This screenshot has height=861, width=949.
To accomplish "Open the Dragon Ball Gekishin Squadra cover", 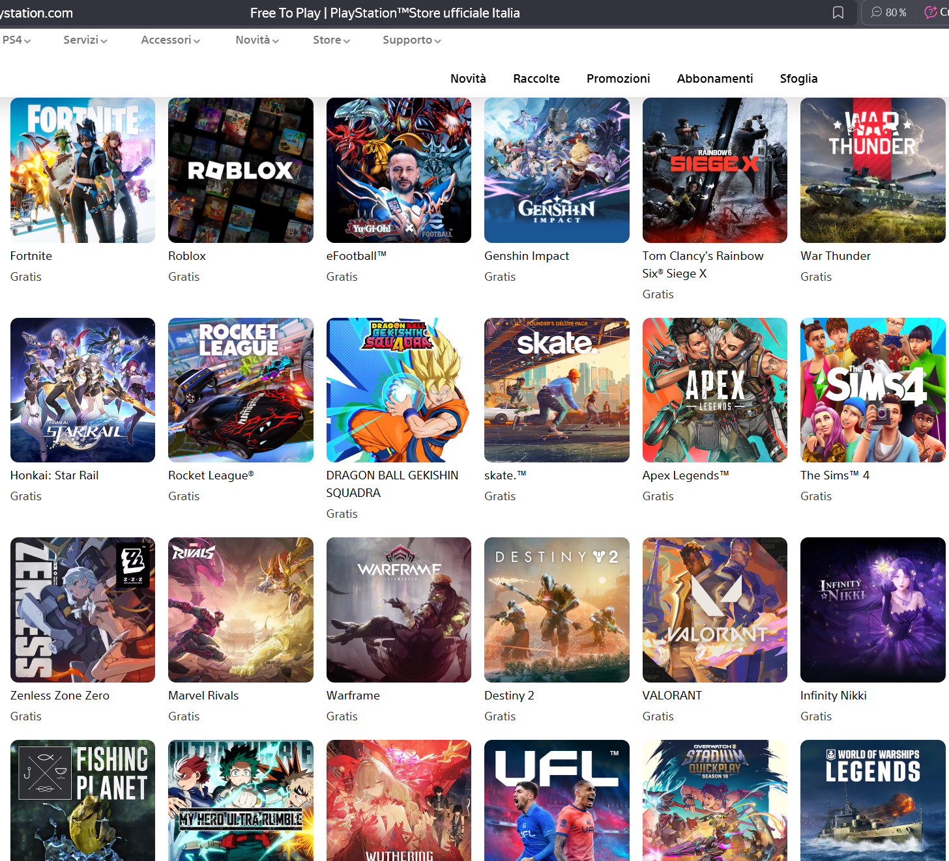I will [399, 390].
